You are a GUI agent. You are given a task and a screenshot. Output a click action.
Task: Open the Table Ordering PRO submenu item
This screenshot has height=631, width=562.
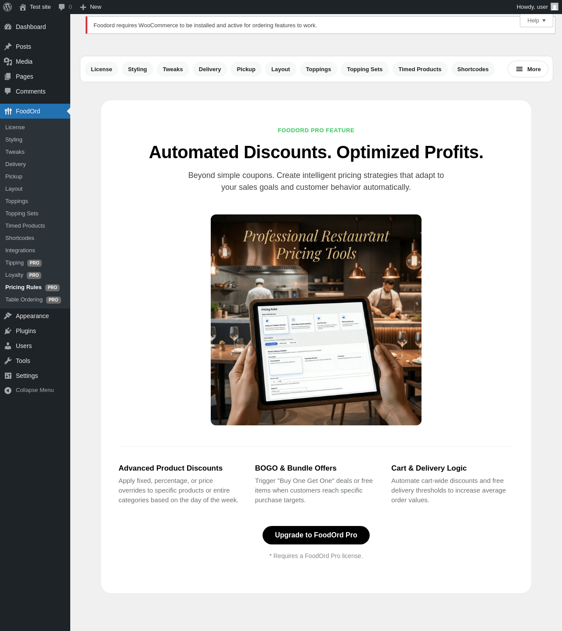(x=35, y=300)
